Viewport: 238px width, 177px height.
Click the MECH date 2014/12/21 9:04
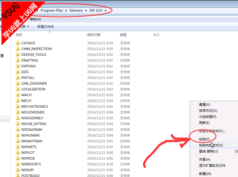[x=100, y=101]
